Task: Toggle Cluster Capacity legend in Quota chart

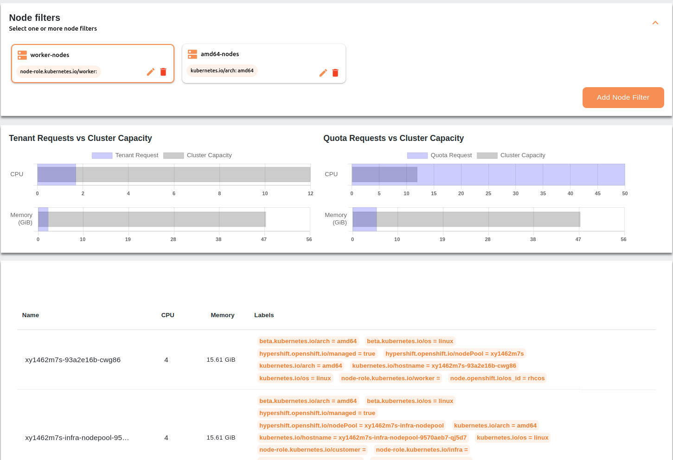Action: click(511, 155)
